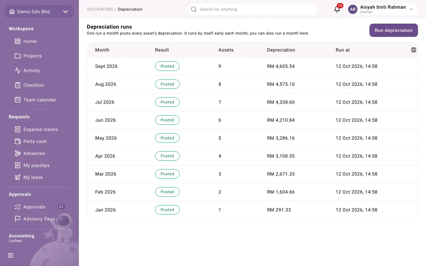This screenshot has height=266, width=426.
Task: Open the My leave plane icon
Action: pyautogui.click(x=18, y=177)
